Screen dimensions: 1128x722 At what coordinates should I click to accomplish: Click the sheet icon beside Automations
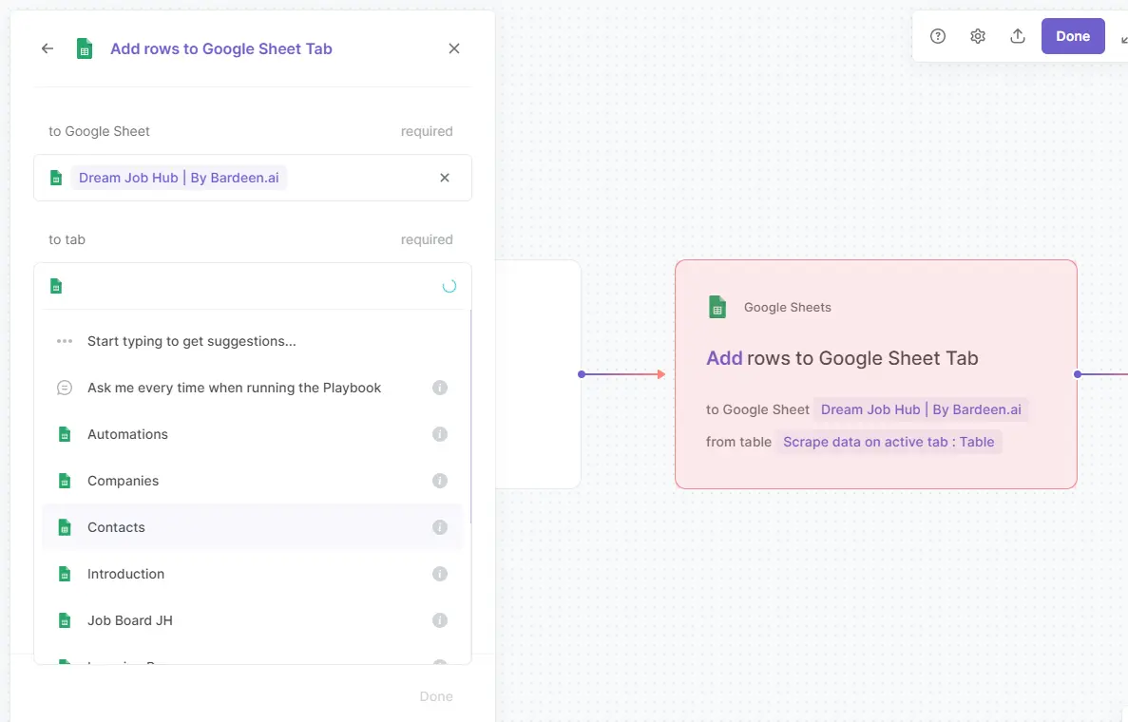pos(65,434)
